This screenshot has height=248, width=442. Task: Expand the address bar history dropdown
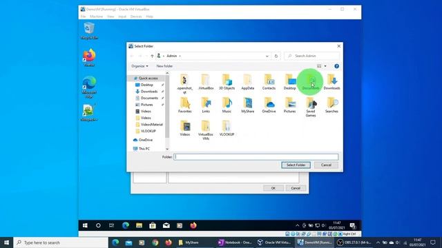point(267,56)
